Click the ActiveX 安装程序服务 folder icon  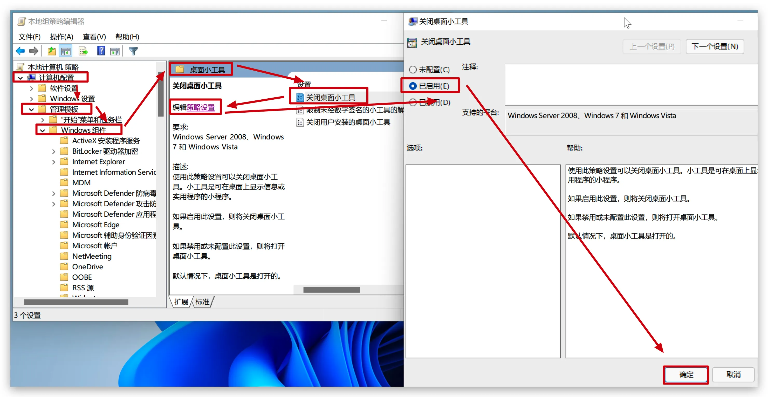(x=64, y=140)
